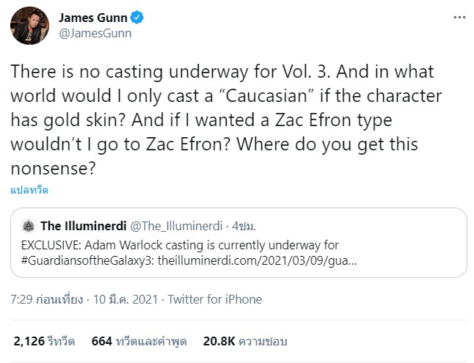This screenshot has width=474, height=363.
Task: Click James Gunn's profile avatar
Action: pos(27,26)
